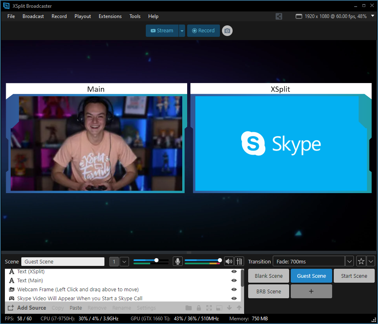Click the gamepad icon for Skype Video source

point(11,299)
